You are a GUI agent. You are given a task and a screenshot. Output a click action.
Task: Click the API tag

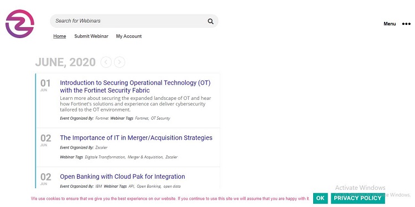click(x=132, y=187)
